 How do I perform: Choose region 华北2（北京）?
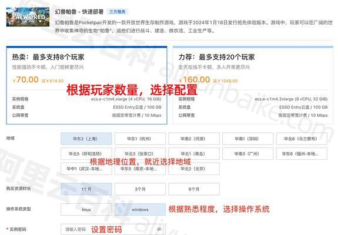pos(194,169)
